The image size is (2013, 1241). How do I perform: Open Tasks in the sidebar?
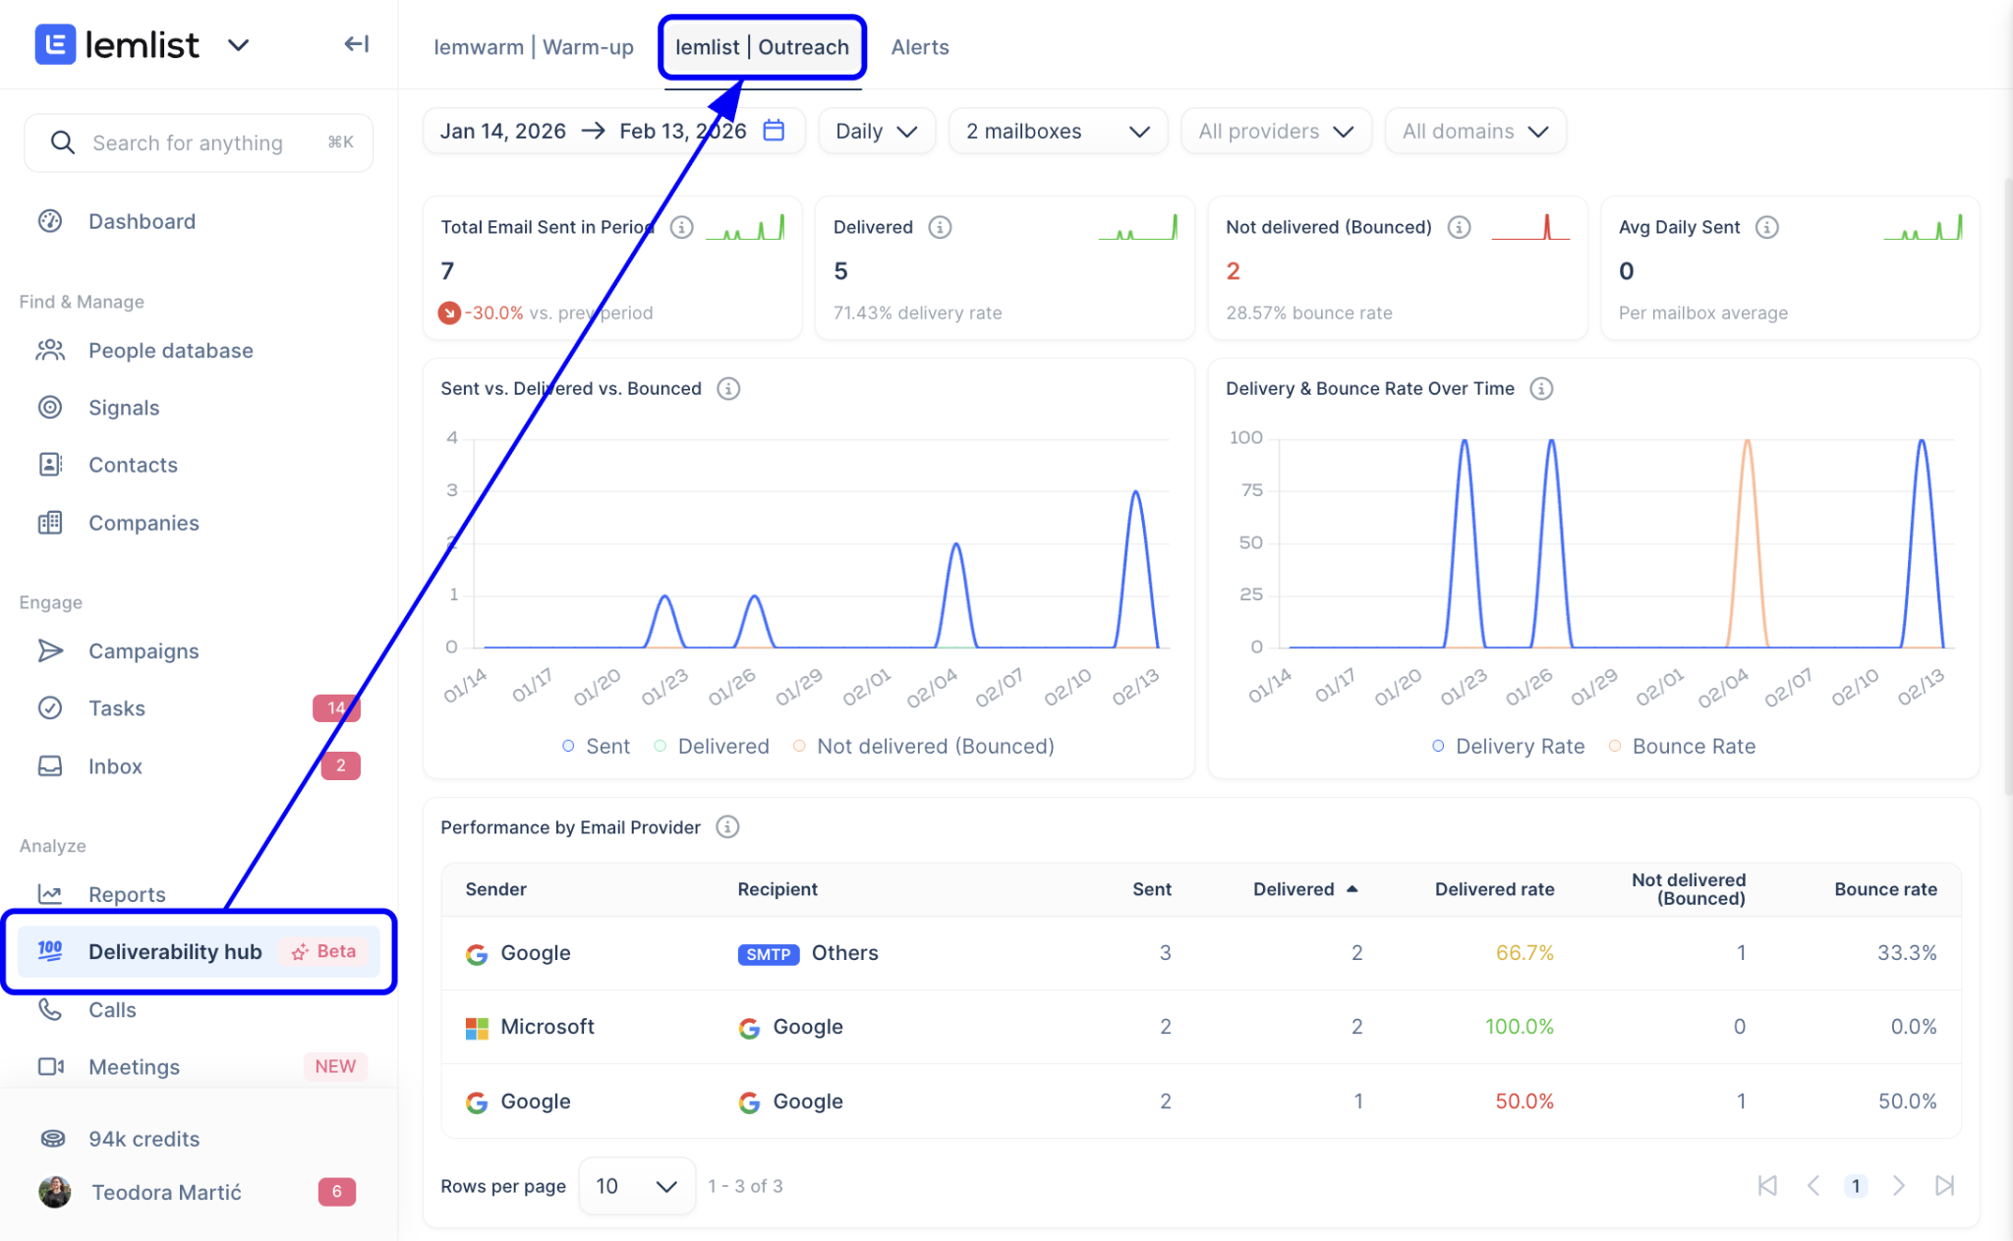click(116, 708)
